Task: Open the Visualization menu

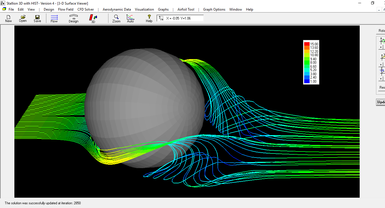Action: [x=144, y=9]
